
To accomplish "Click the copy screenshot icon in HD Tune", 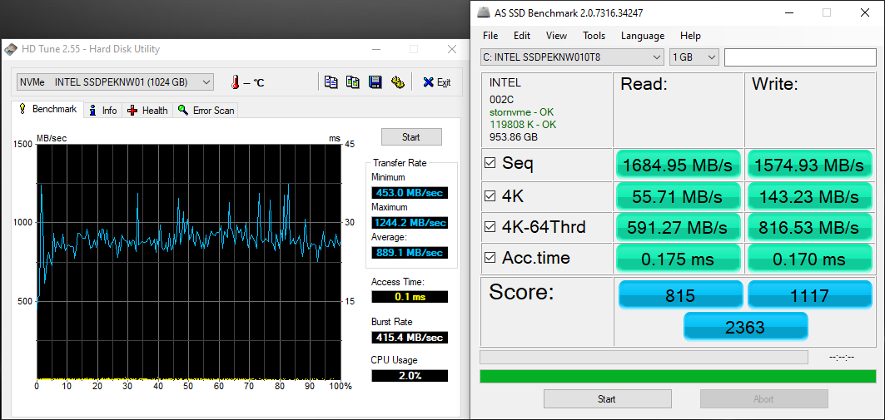I will pos(353,82).
